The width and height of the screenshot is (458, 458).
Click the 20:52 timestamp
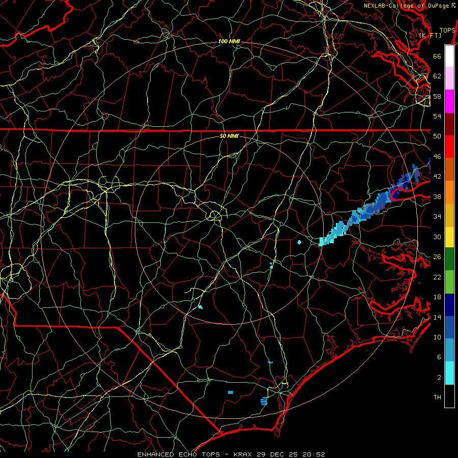click(313, 454)
